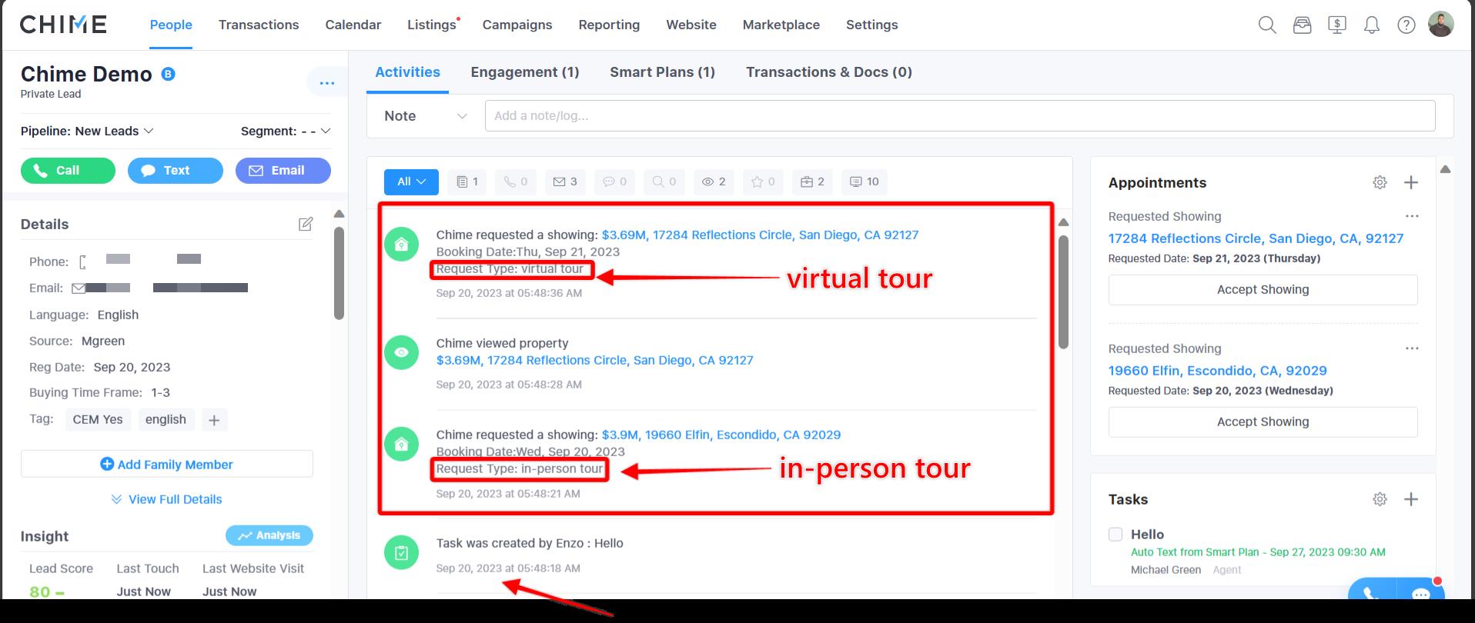The height and width of the screenshot is (623, 1475).
Task: Click the activities feed scrollbar
Action: [1063, 292]
